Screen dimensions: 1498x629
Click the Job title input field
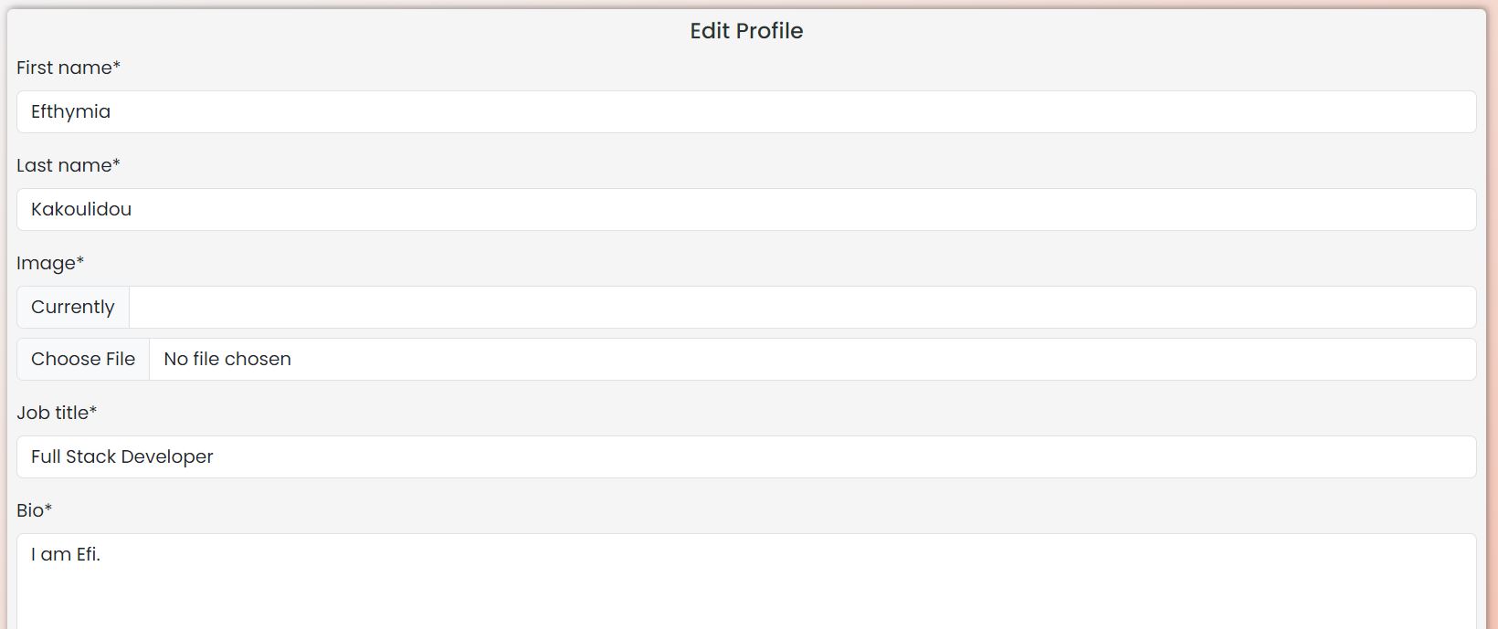[x=745, y=456]
